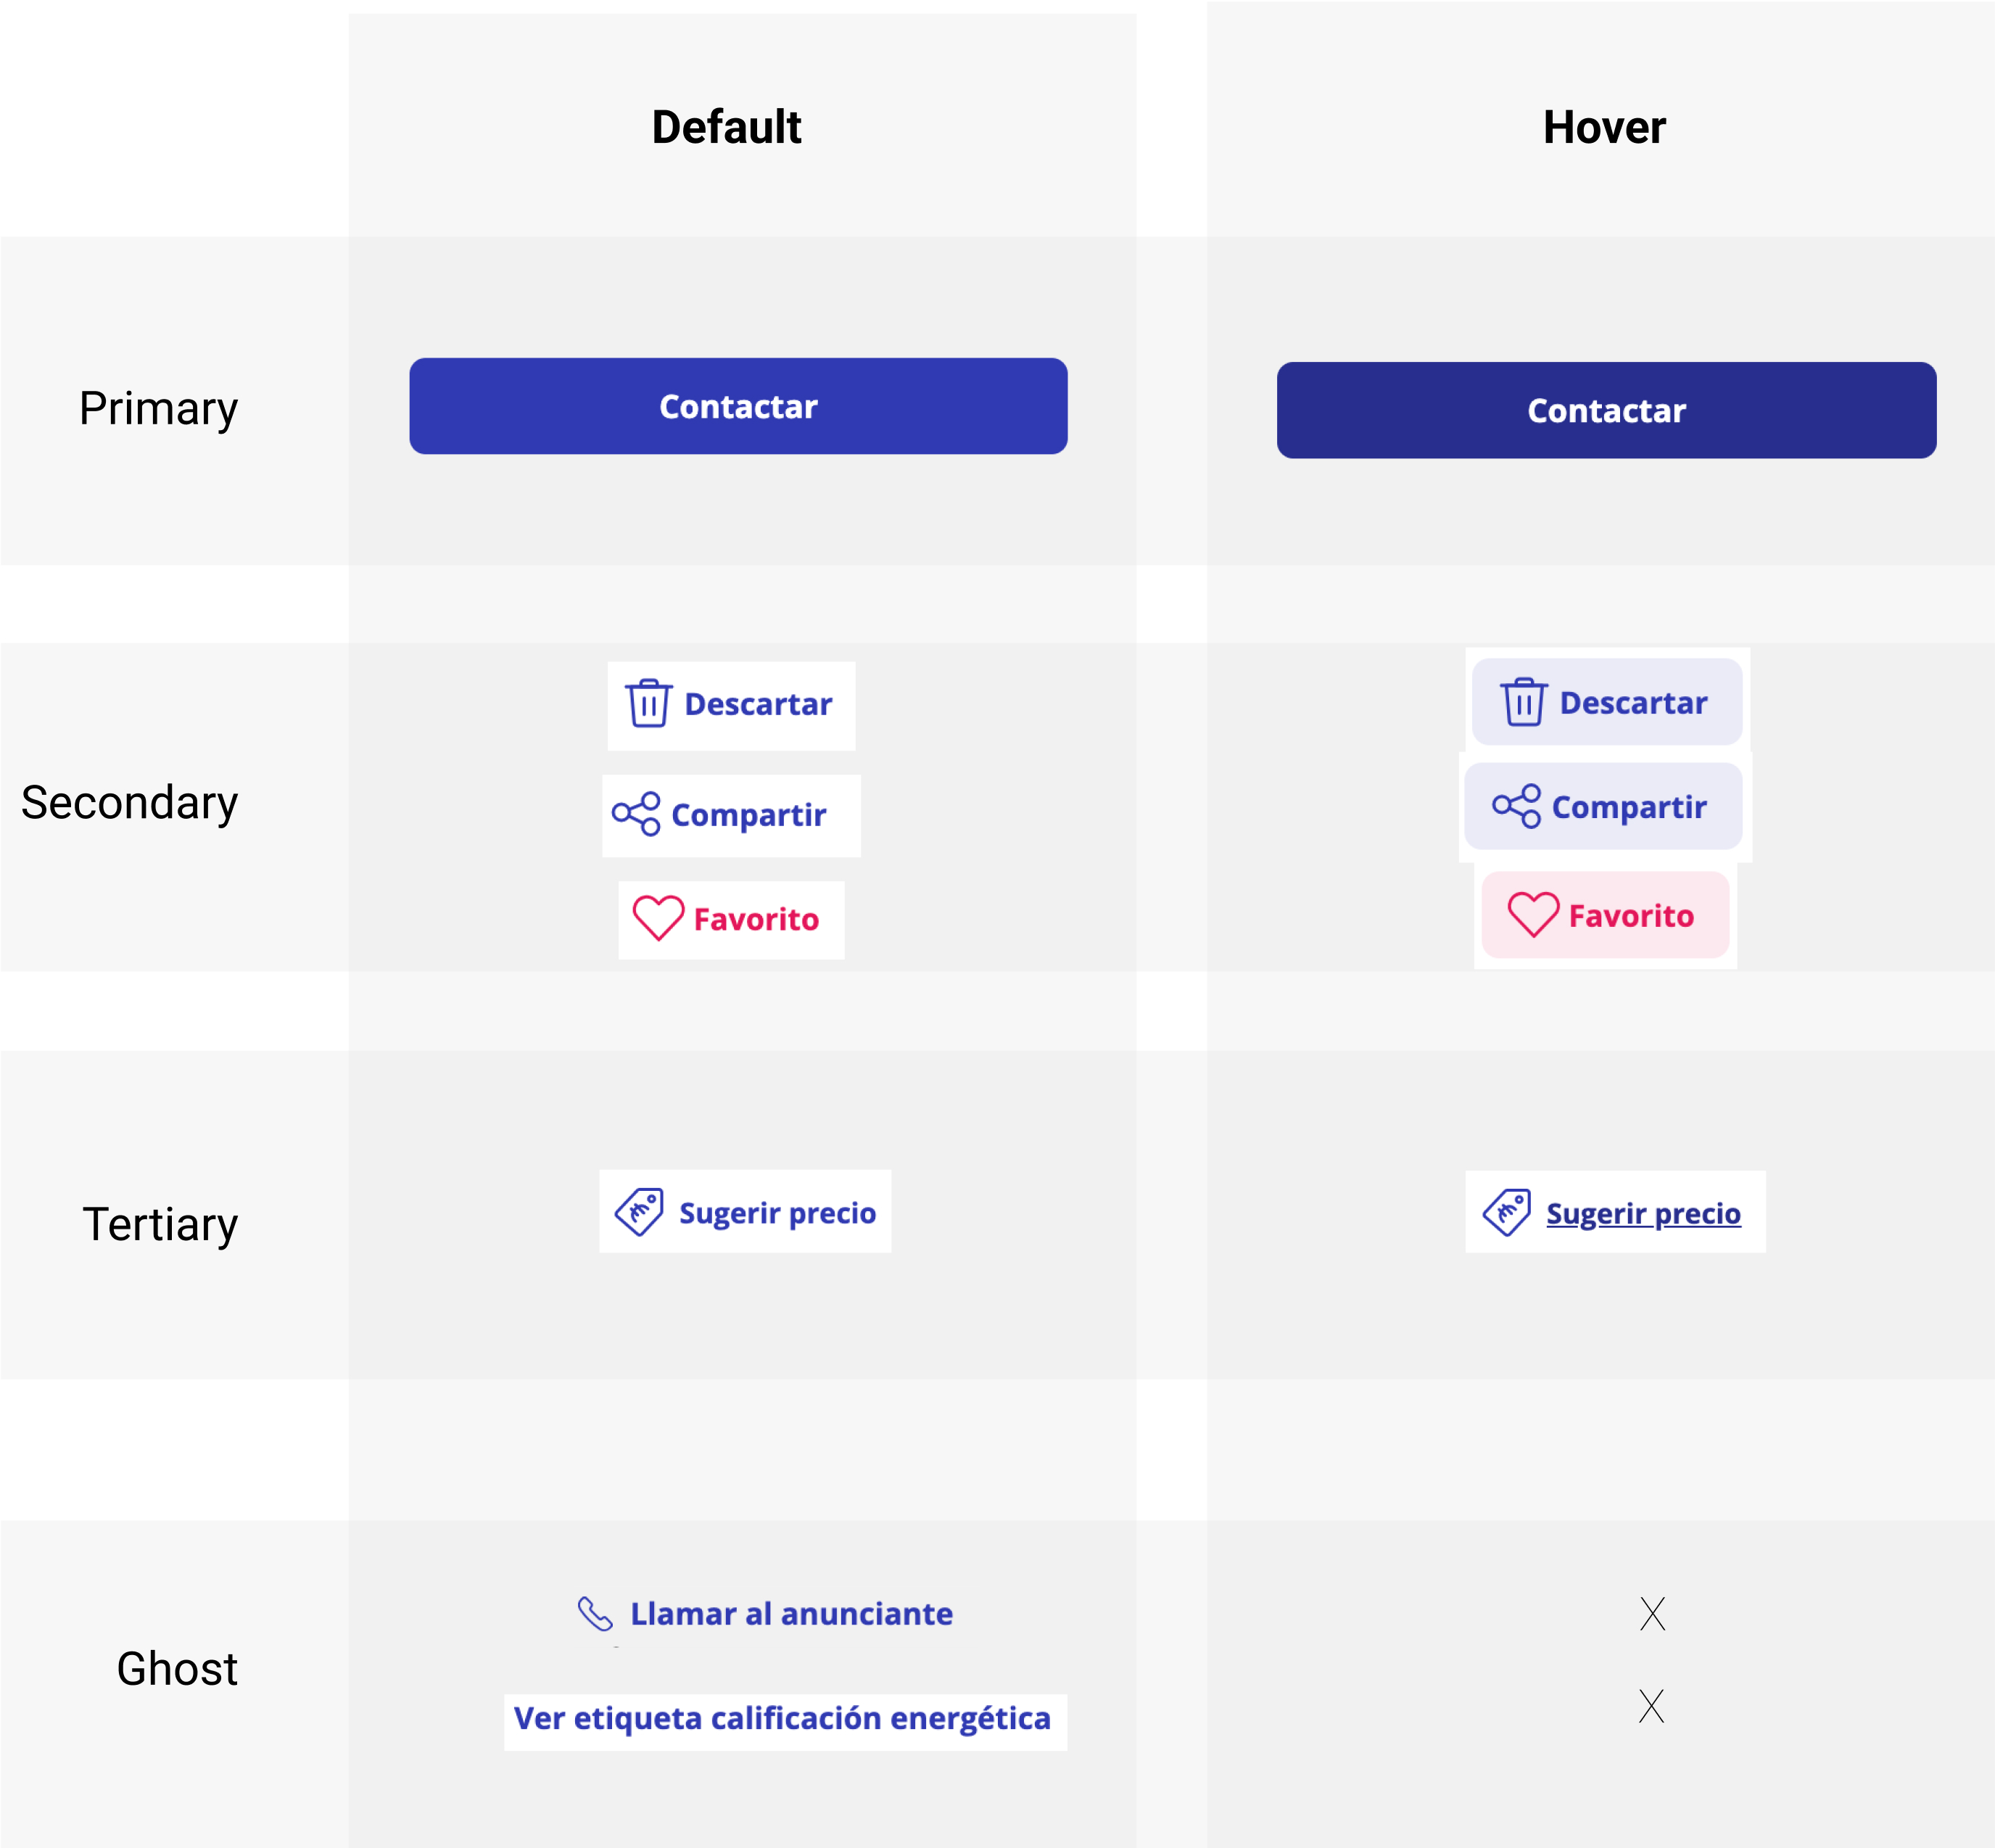Screen dimensions: 1995x1848
Task: Click the default Compartir button label
Action: coord(748,815)
